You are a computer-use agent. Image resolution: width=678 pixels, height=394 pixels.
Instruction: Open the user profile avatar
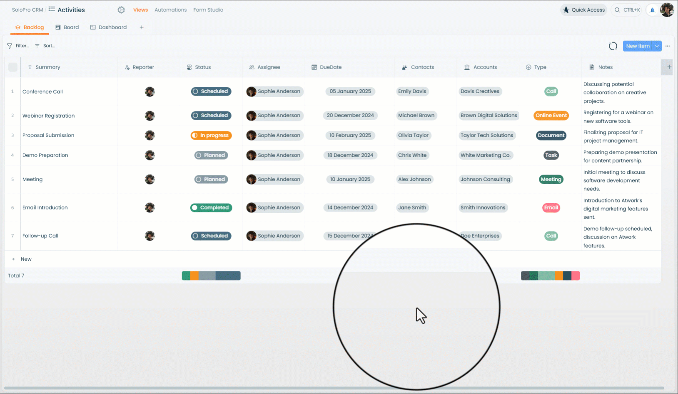[667, 10]
